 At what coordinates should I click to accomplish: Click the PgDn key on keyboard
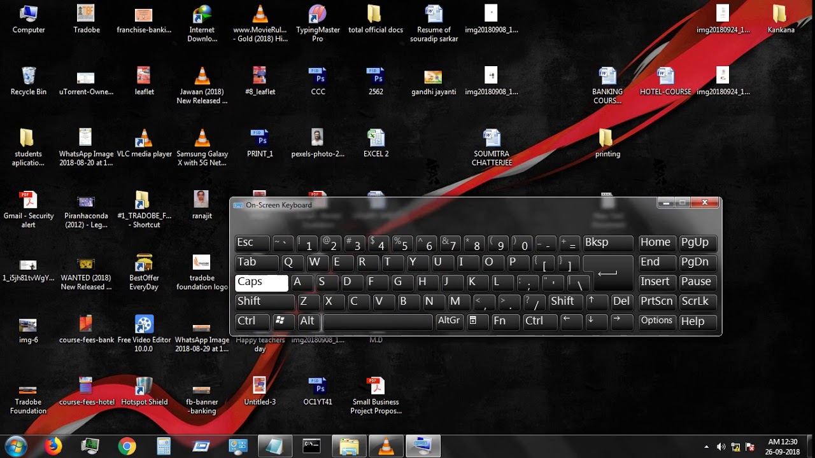(698, 263)
